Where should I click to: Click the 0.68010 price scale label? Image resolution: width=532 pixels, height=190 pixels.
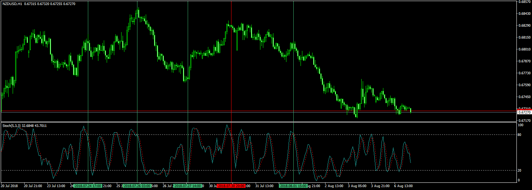[x=524, y=49]
